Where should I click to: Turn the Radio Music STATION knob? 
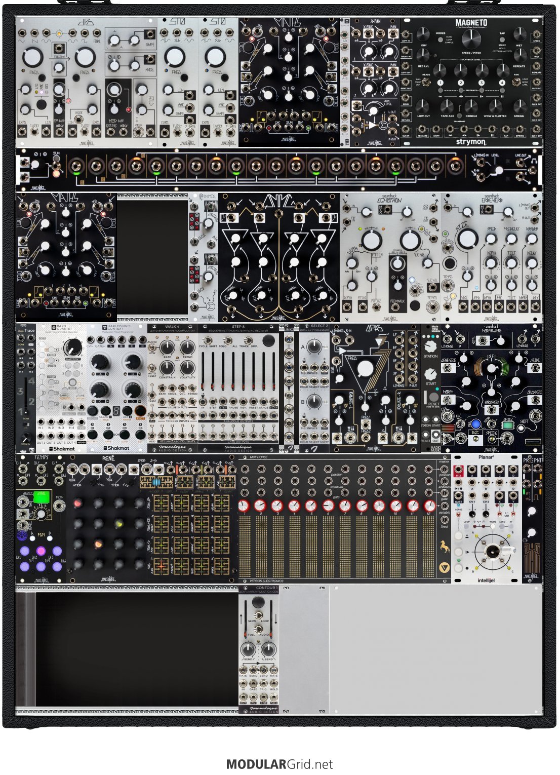[x=431, y=346]
